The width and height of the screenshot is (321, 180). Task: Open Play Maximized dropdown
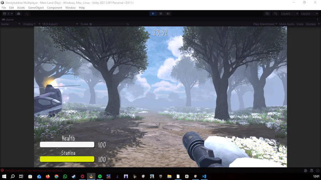point(265,24)
